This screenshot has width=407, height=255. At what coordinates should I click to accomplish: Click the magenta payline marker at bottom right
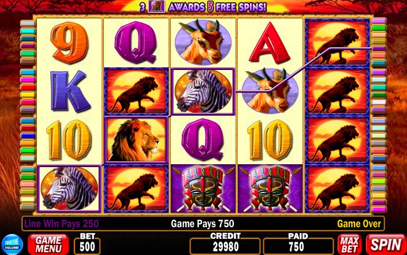tap(379, 209)
